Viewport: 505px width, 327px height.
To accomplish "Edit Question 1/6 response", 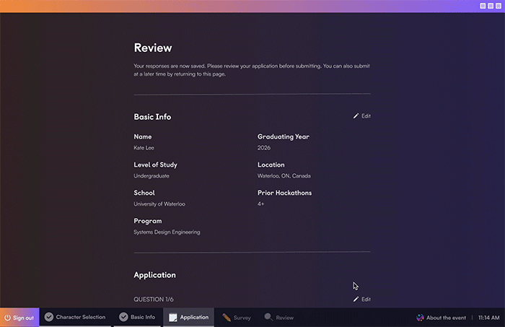I will (362, 300).
